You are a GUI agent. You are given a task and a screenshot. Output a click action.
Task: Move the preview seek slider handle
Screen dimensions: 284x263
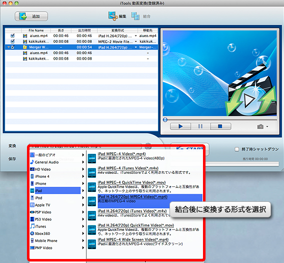[x=165, y=120]
